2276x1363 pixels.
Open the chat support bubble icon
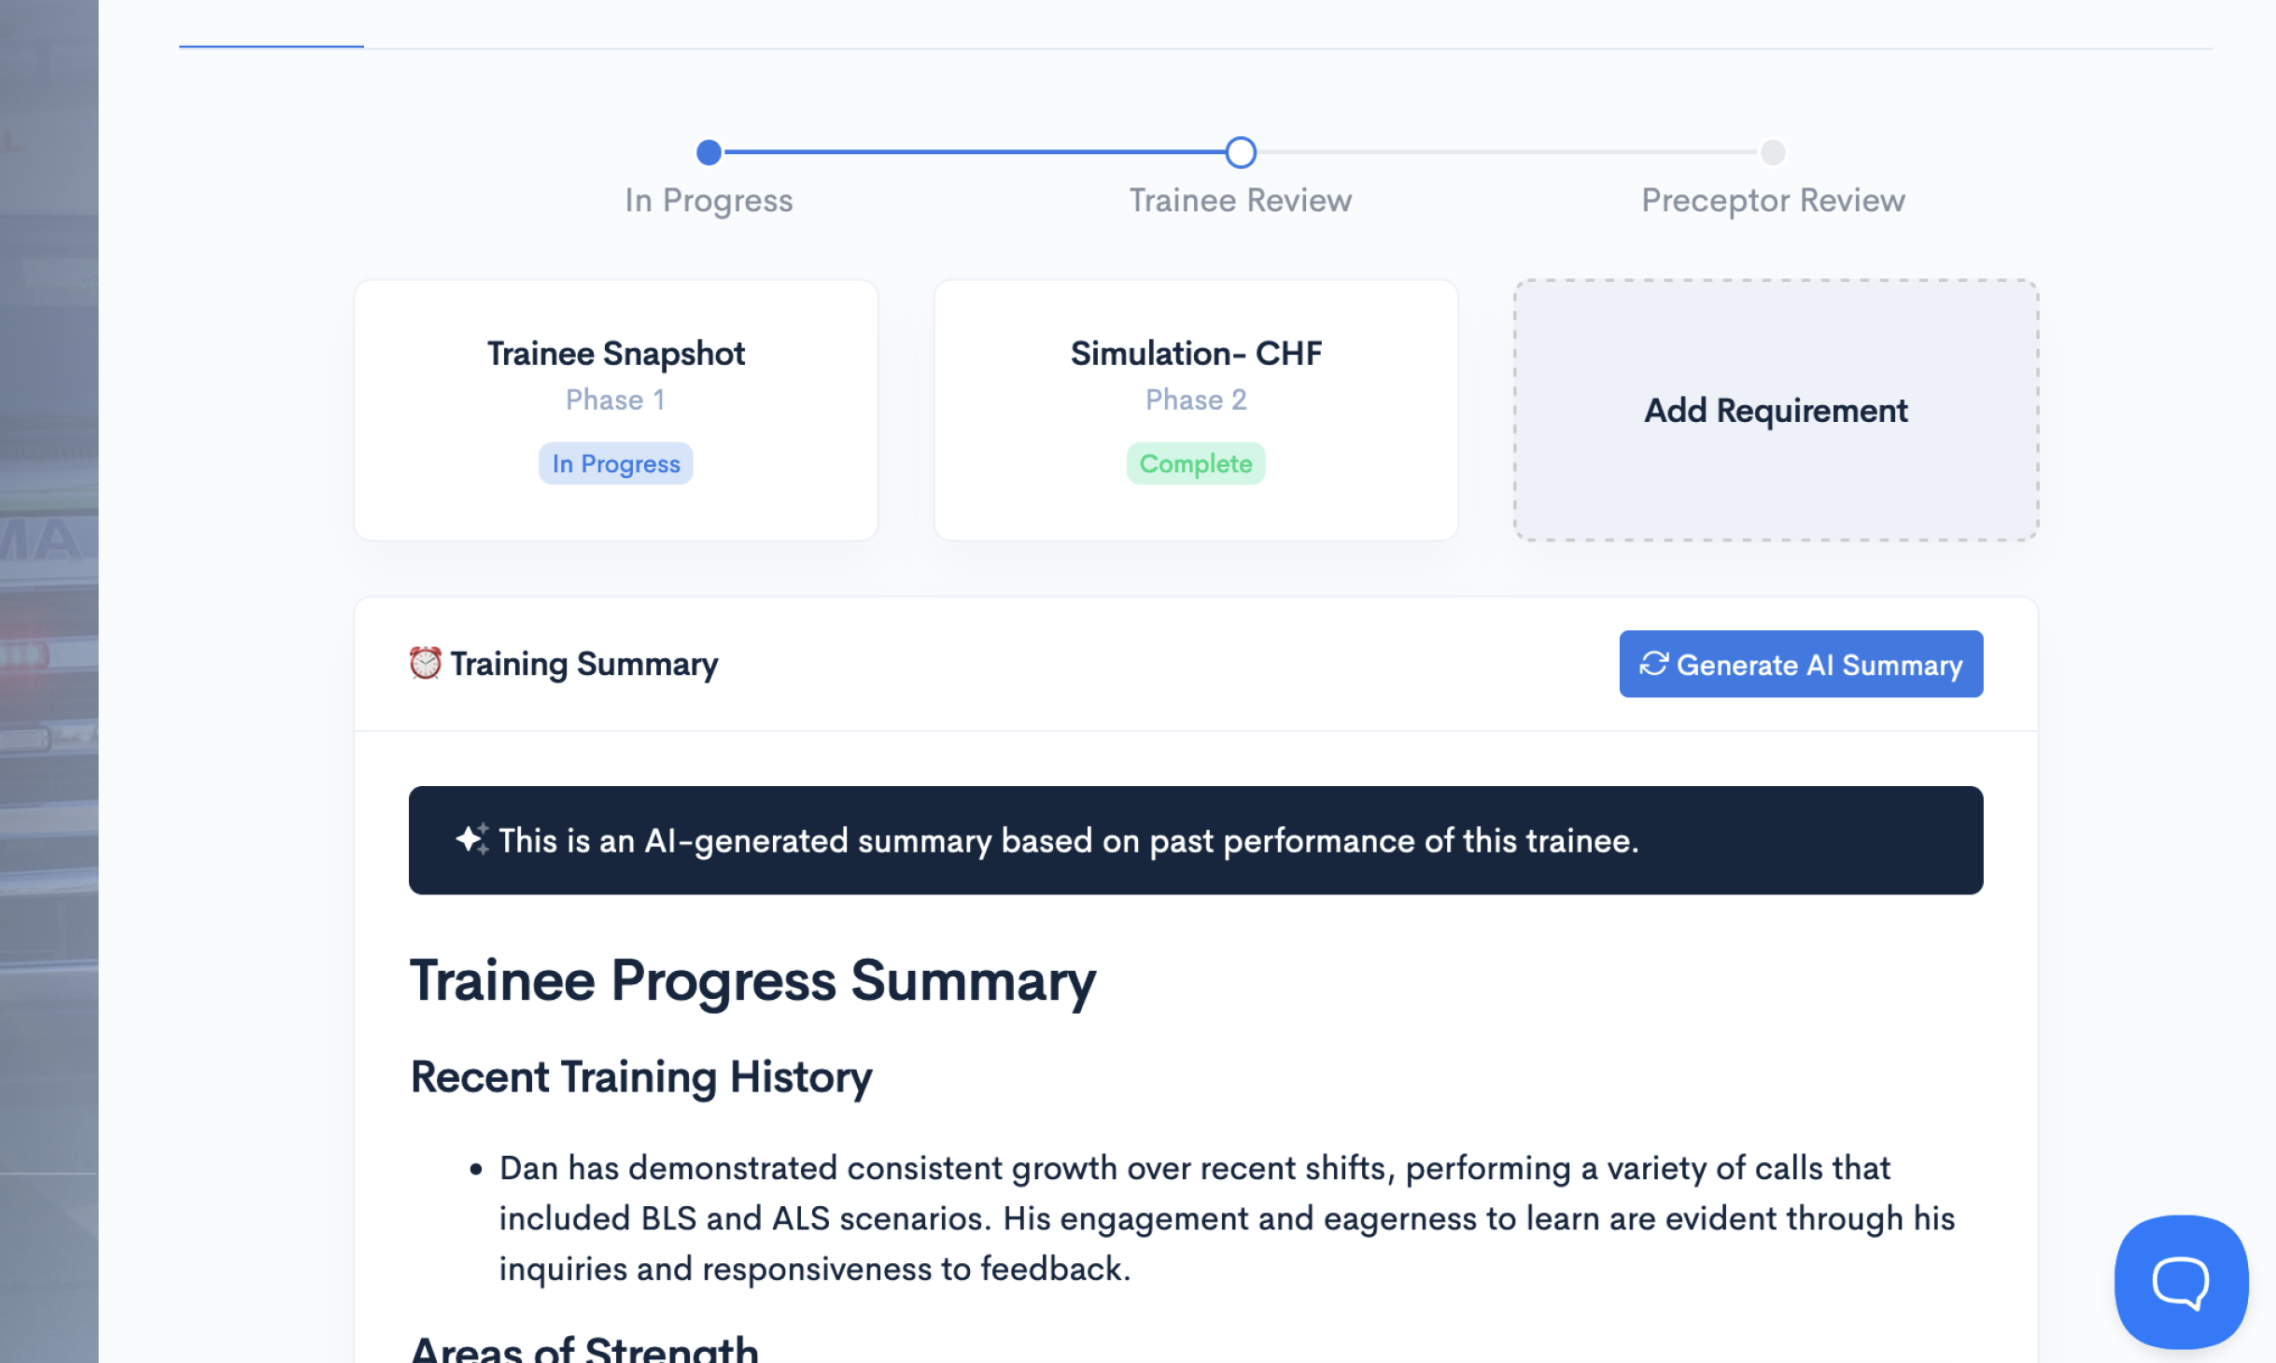2180,1281
